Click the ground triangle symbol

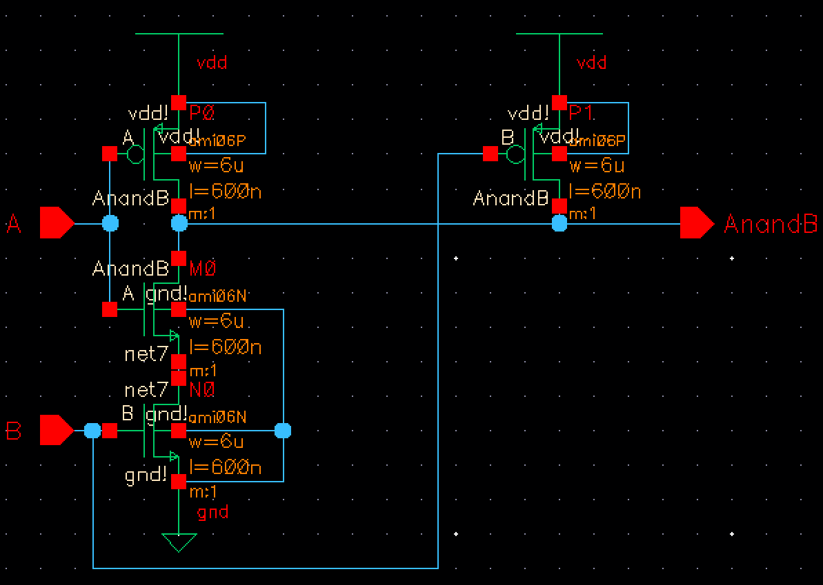[179, 542]
